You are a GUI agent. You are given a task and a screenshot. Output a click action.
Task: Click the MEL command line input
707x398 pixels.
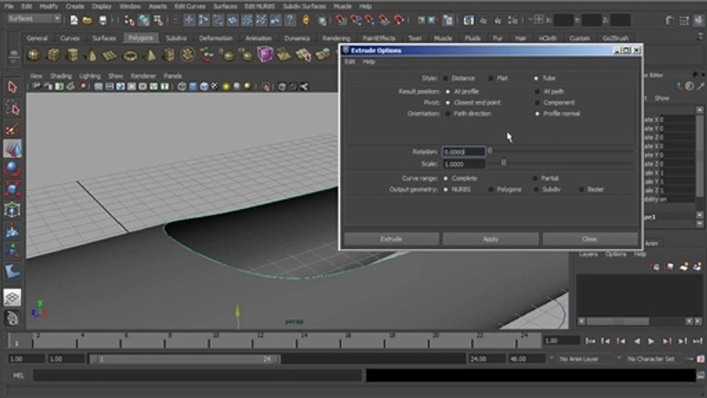197,375
